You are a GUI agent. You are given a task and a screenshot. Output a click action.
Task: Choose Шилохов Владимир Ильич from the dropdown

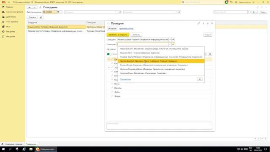point(161,69)
